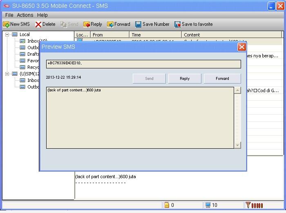This screenshot has width=286, height=213.
Task: Click the Save Number toolbar icon
Action: [x=138, y=25]
